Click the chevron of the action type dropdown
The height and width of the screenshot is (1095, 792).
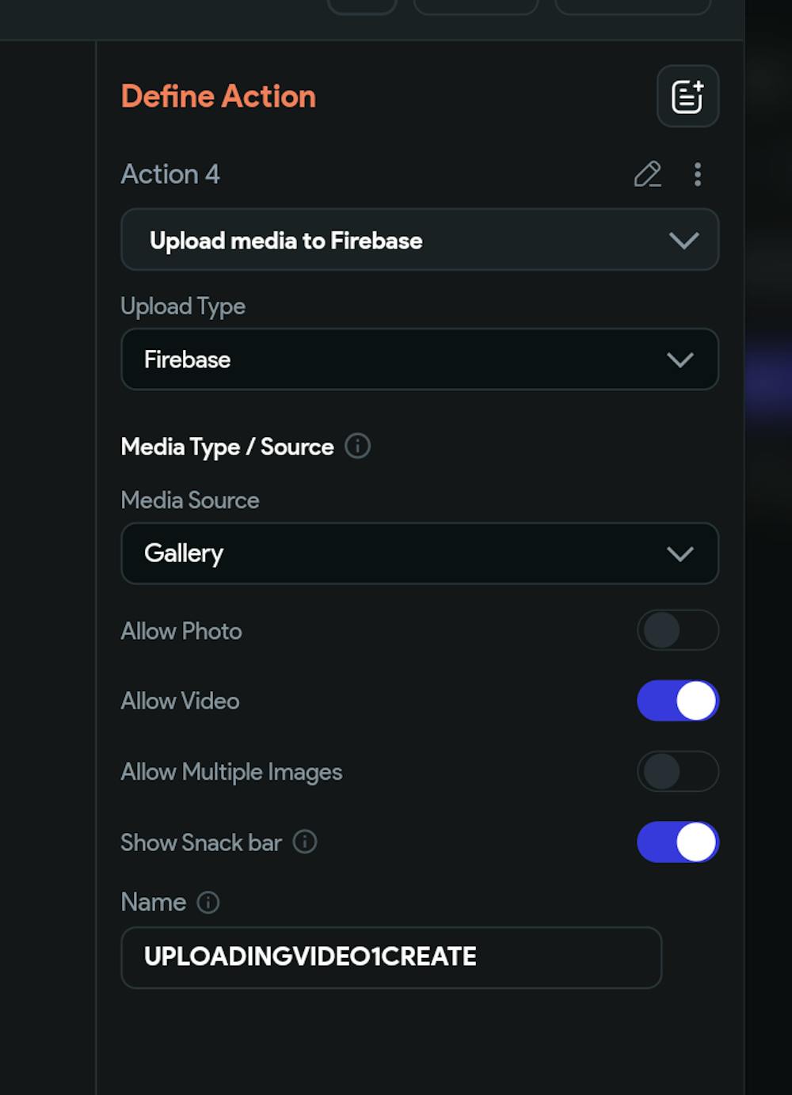coord(683,241)
